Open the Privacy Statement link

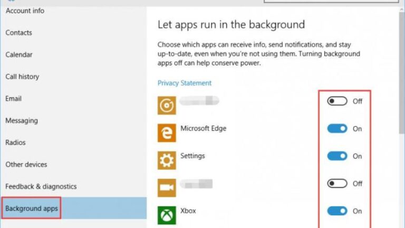tap(184, 83)
